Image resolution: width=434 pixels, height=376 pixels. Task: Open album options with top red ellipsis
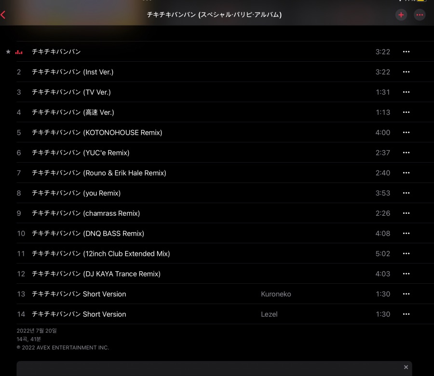click(420, 15)
